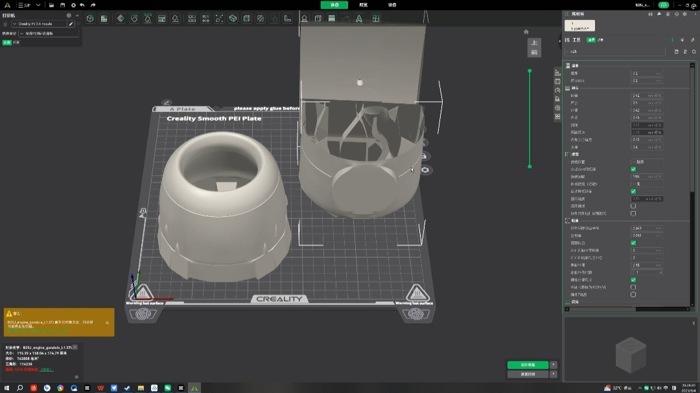Click the top handle of the green layer slider
This screenshot has height=393, width=700.
[530, 71]
